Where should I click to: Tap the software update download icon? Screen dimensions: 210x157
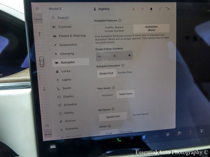[134, 9]
